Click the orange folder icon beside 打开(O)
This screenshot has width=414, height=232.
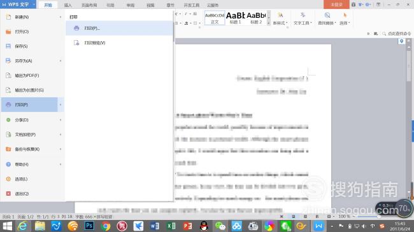pyautogui.click(x=8, y=32)
